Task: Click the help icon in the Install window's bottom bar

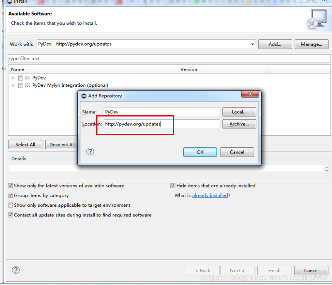Action: point(16,270)
